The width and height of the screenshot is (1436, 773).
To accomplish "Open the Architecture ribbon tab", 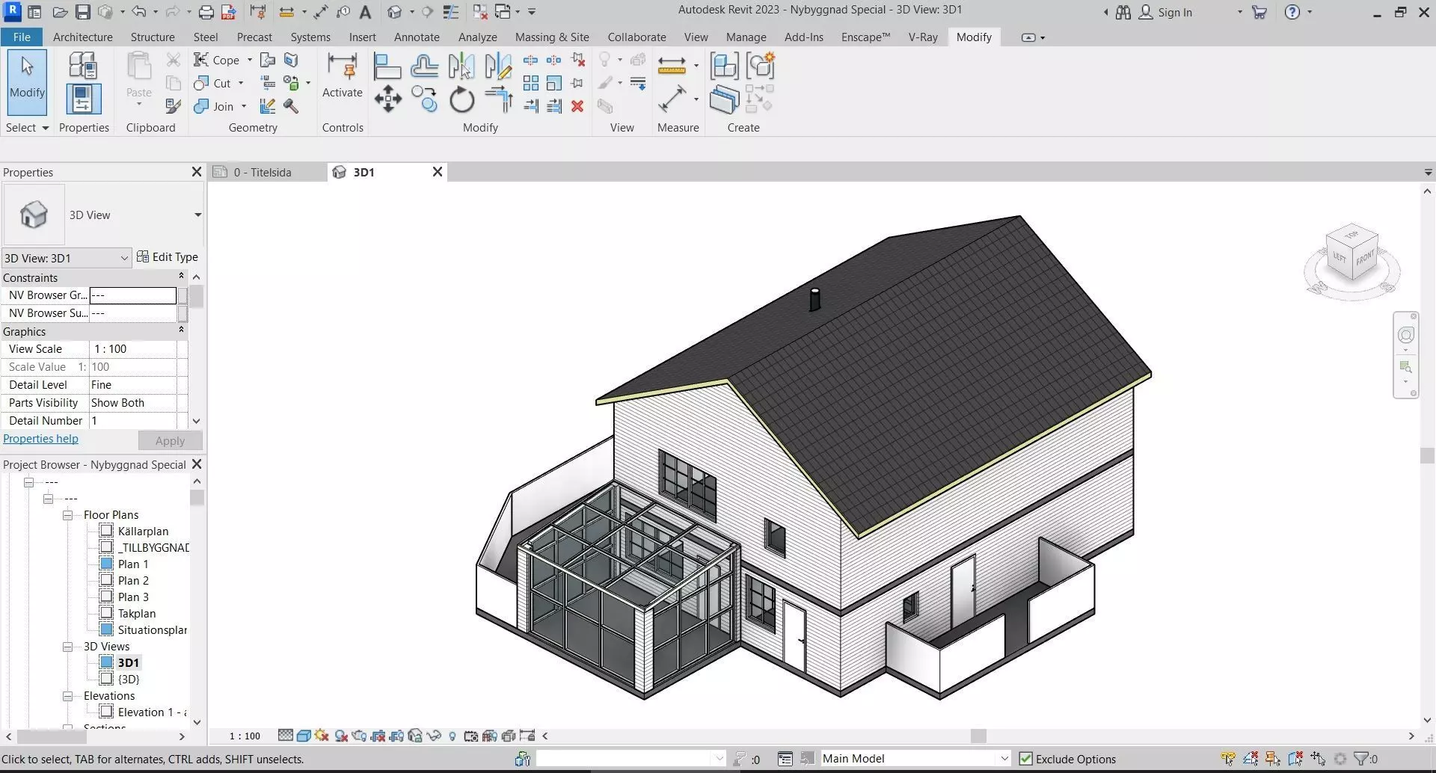I will click(83, 37).
